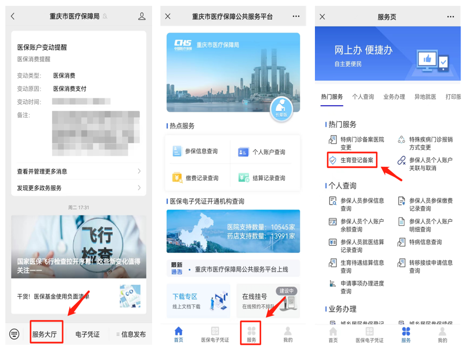Switch to 长辈版 elder mode icon

click(281, 109)
